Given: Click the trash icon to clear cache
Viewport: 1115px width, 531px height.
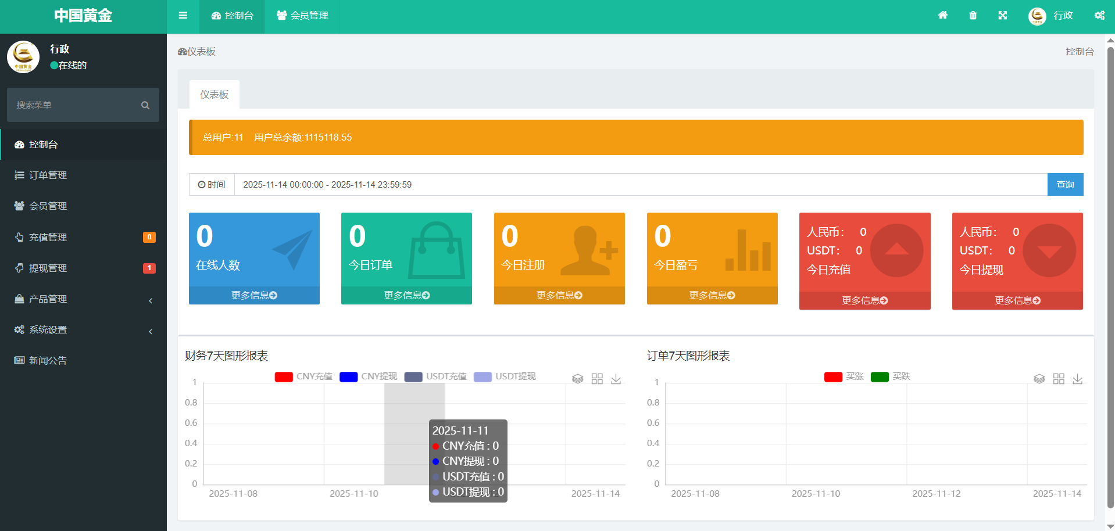Looking at the screenshot, I should [973, 16].
